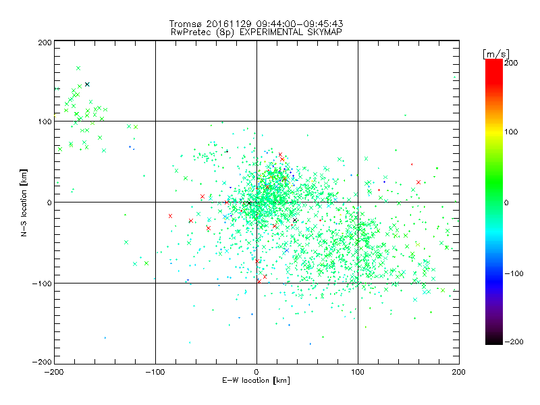Viewport: 540px width, 405px height.
Task: Click the 200 label on the color bar
Action: coord(511,63)
